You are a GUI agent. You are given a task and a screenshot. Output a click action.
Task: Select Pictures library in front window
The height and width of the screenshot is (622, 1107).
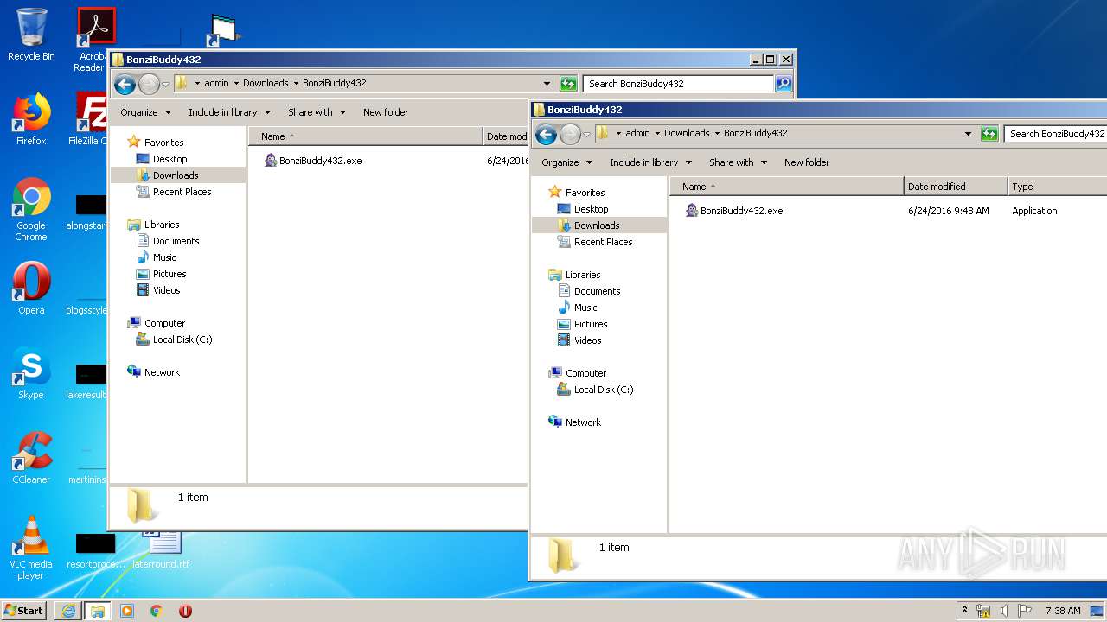pos(591,324)
